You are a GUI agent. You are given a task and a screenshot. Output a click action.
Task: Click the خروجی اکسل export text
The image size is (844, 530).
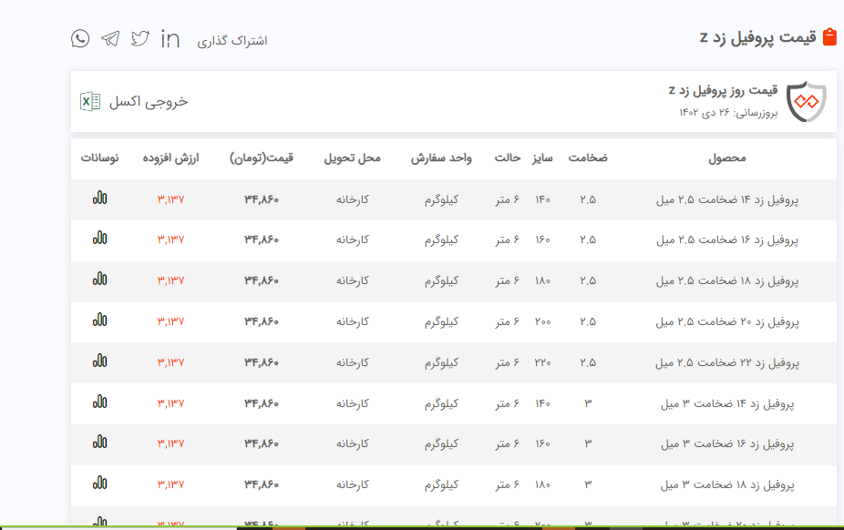[x=149, y=101]
